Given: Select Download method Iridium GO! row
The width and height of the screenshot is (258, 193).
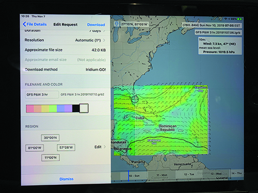Looking at the screenshot, I should click(x=66, y=69).
